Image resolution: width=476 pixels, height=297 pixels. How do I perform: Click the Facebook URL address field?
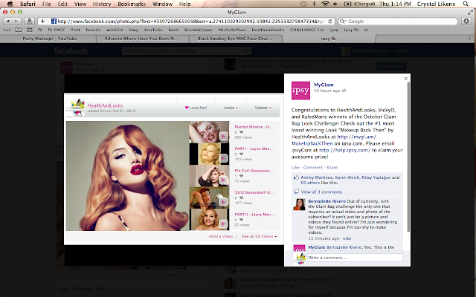[190, 22]
